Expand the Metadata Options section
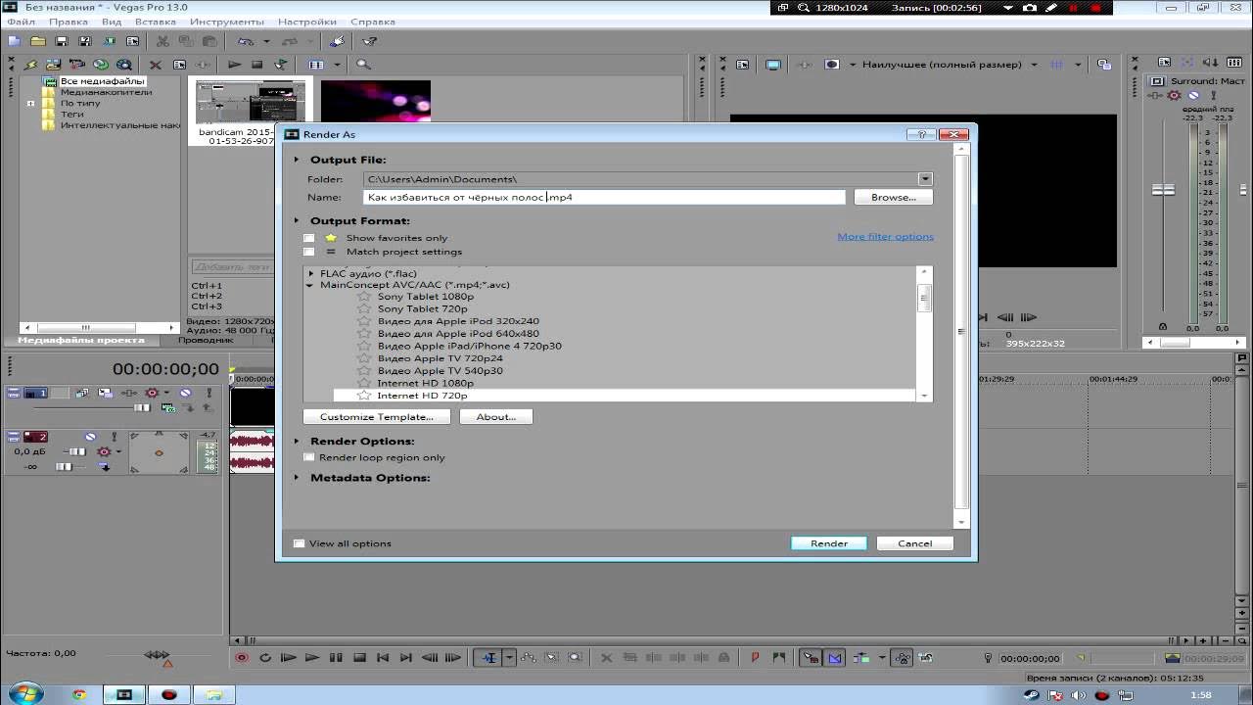 (x=297, y=478)
